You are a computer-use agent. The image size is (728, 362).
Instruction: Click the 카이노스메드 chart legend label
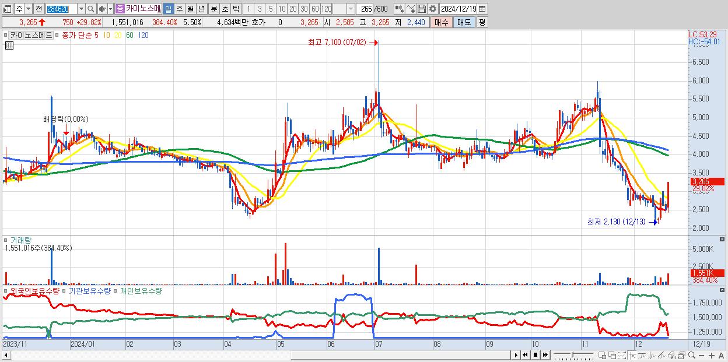(31, 36)
